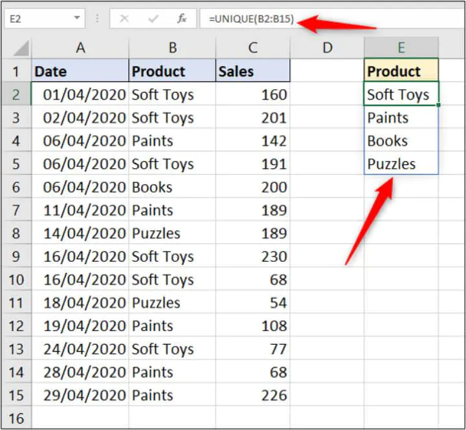Click the fill handle on cell E2
This screenshot has height=430, width=466.
(438, 105)
